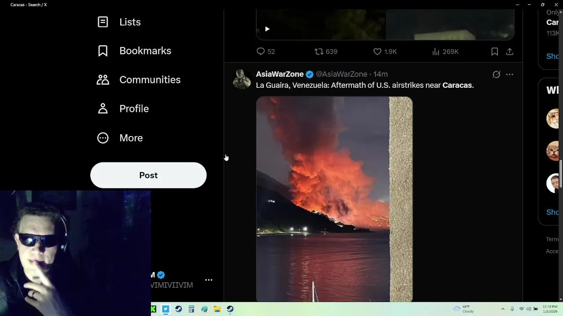Click the bold Caracas keyword in tweet
The width and height of the screenshot is (563, 316).
click(457, 85)
